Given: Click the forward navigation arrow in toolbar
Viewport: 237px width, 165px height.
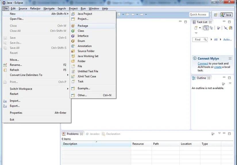Looking at the screenshot, I should (142, 14).
